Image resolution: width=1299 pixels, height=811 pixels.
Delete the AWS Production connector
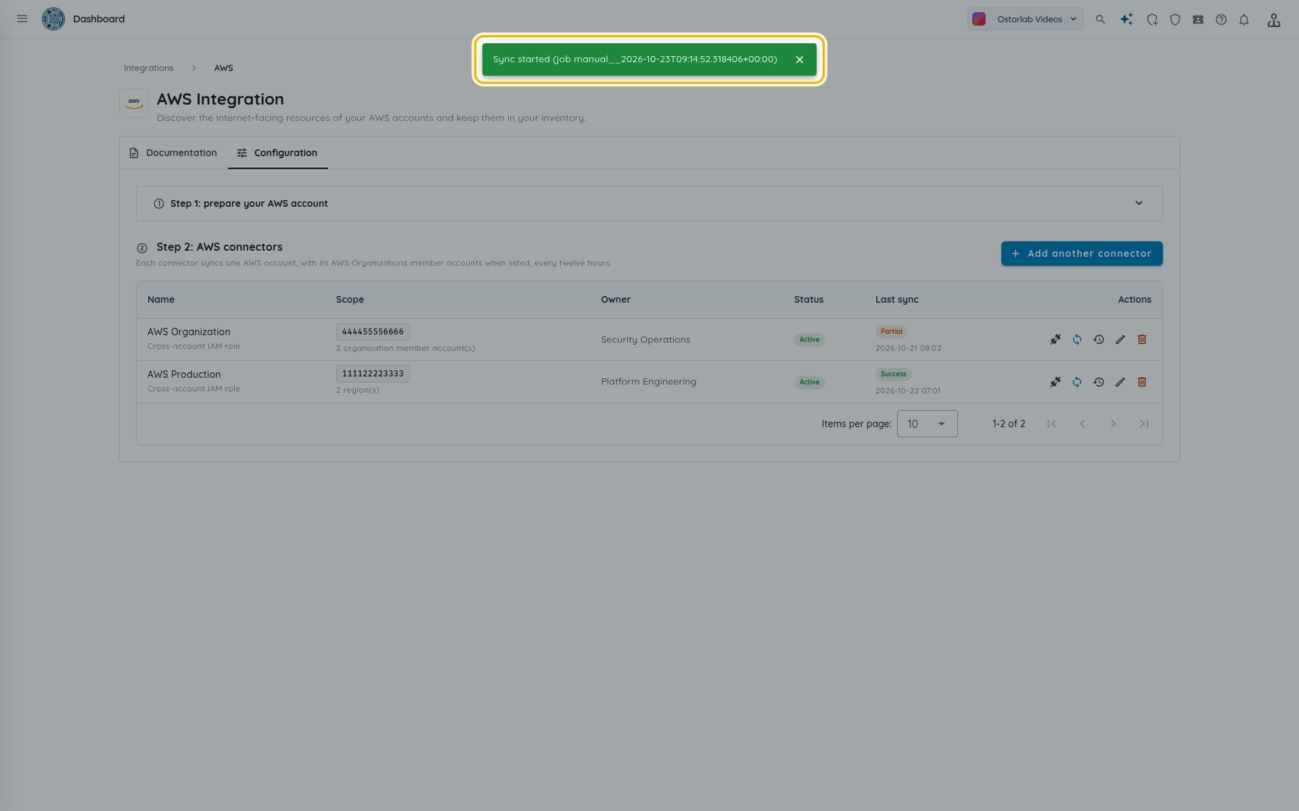(1142, 382)
